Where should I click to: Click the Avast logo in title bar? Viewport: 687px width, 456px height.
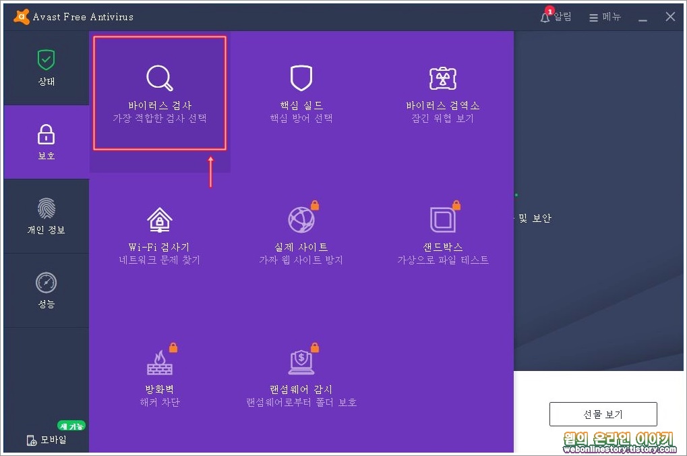(21, 16)
